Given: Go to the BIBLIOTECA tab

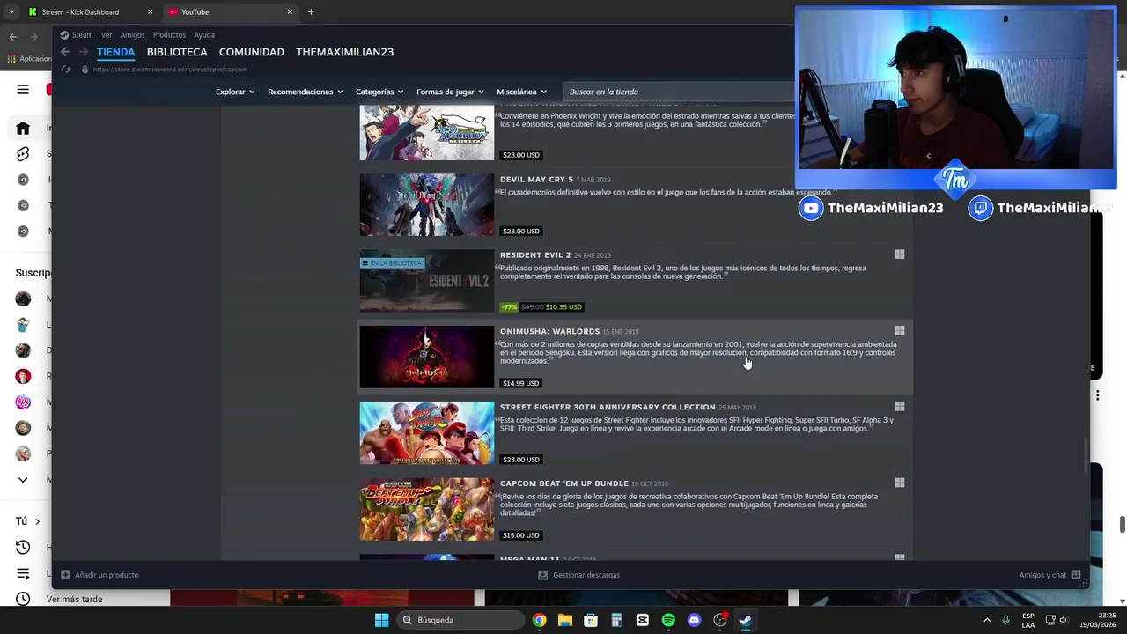Looking at the screenshot, I should point(177,52).
